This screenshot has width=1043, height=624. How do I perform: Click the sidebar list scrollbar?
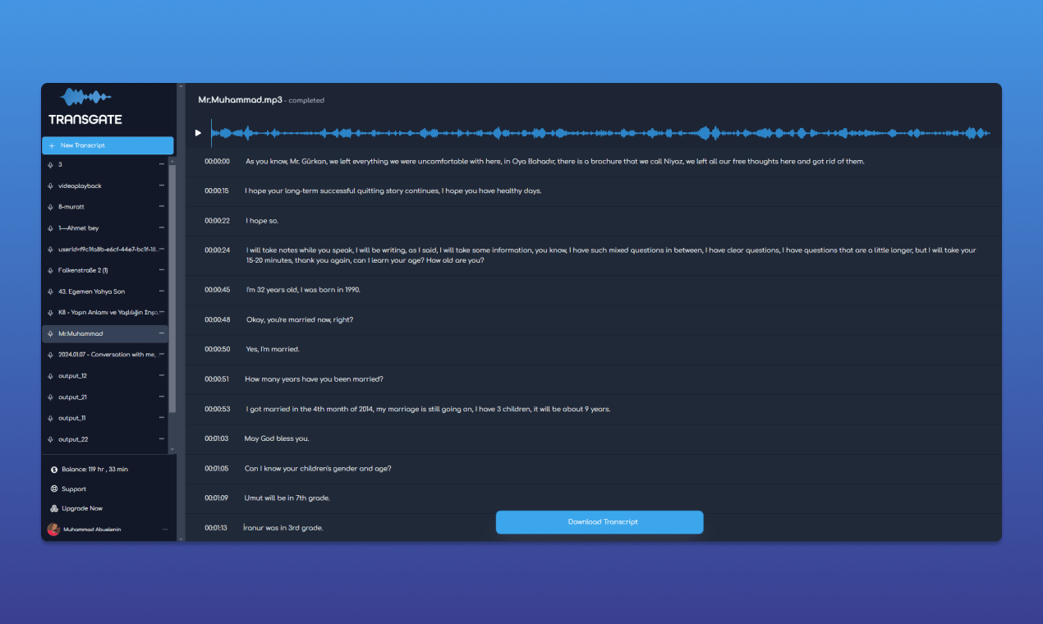coord(172,287)
